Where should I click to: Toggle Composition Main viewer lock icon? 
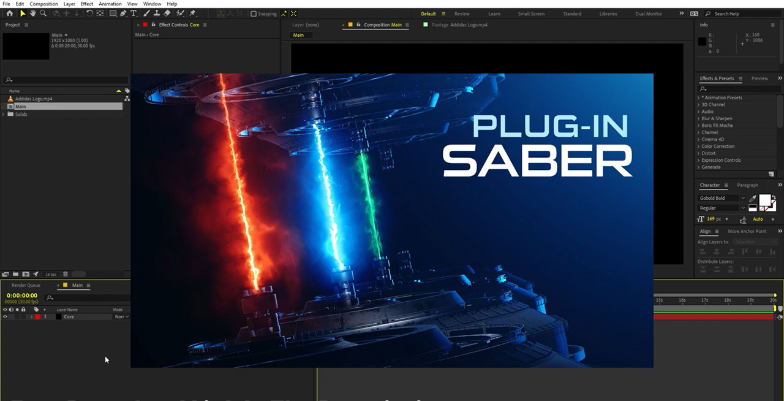[358, 25]
